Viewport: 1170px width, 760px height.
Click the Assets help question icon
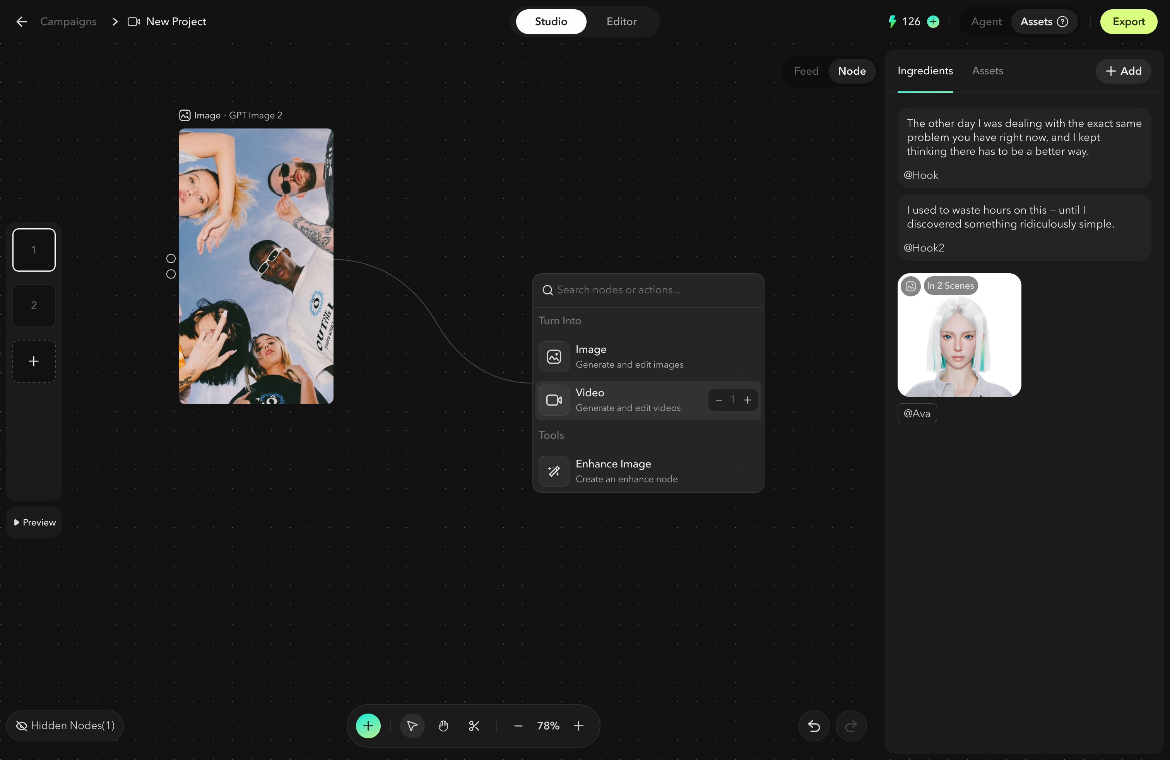point(1062,22)
